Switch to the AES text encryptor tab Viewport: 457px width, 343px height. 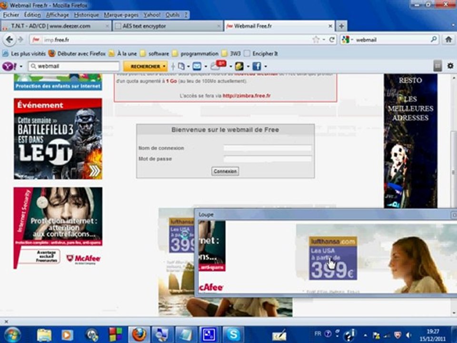click(168, 26)
